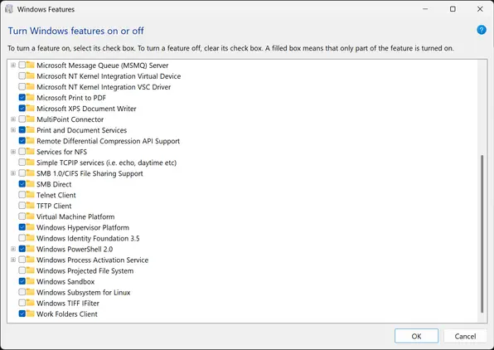Open the blue help question mark icon
Screen dimensions: 494x350
pyautogui.click(x=482, y=30)
